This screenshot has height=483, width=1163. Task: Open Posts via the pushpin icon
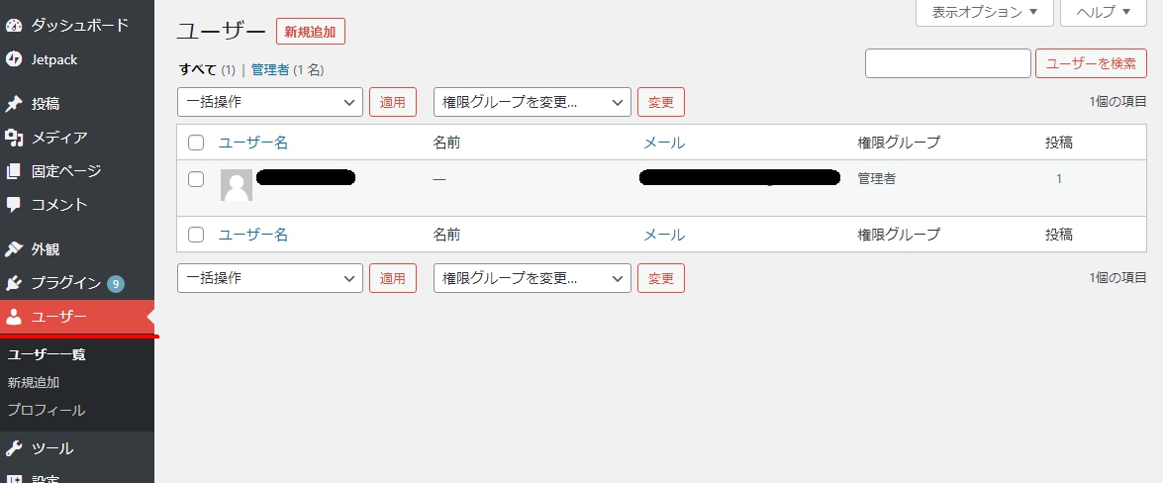13,103
